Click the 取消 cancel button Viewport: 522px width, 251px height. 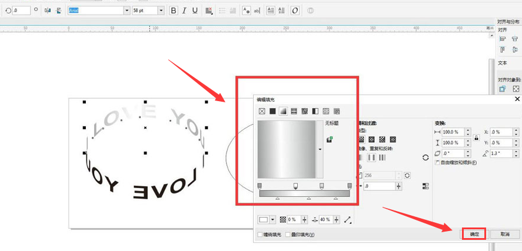pos(505,234)
